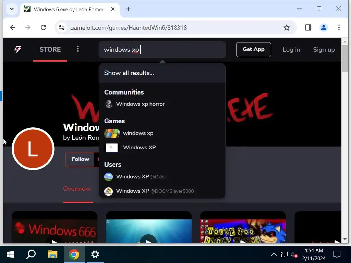Open the @DOOMSlayer5000 user avatar
Screen dimensions: 351x263
tap(109, 191)
